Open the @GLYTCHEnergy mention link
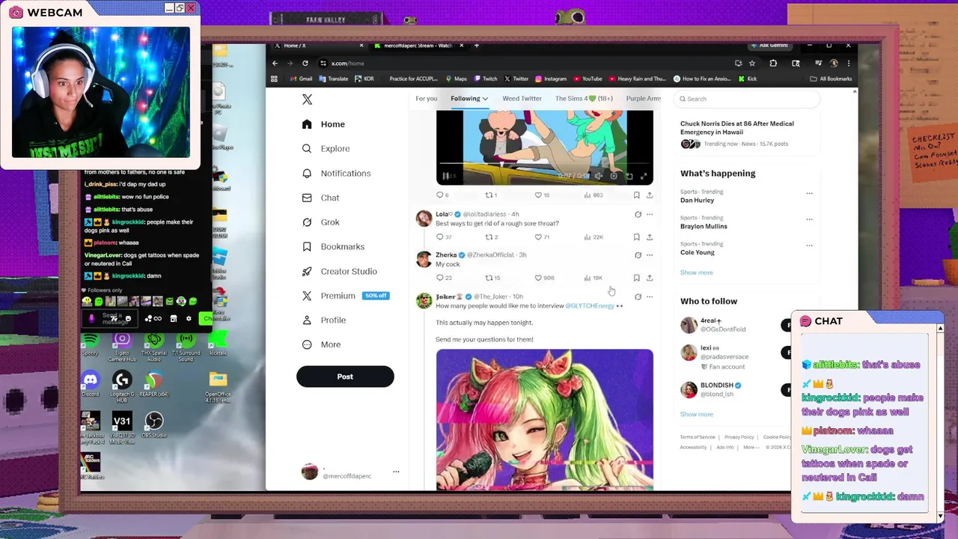This screenshot has height=539, width=958. click(590, 306)
